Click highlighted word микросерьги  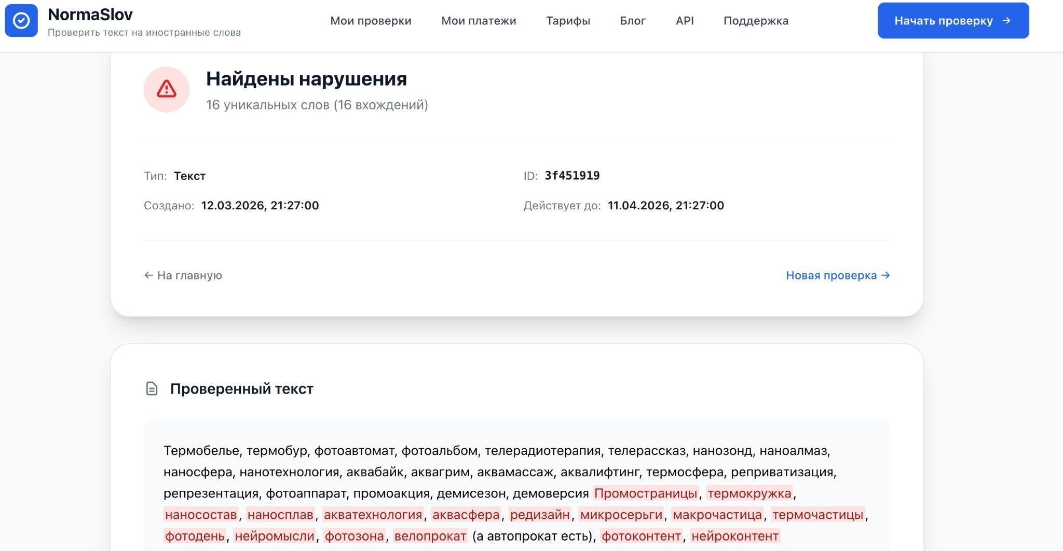(621, 515)
